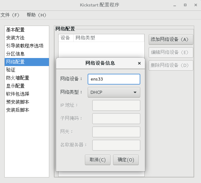Select 安装后脚本 in the sidebar
201x183 pixels.
click(x=27, y=110)
